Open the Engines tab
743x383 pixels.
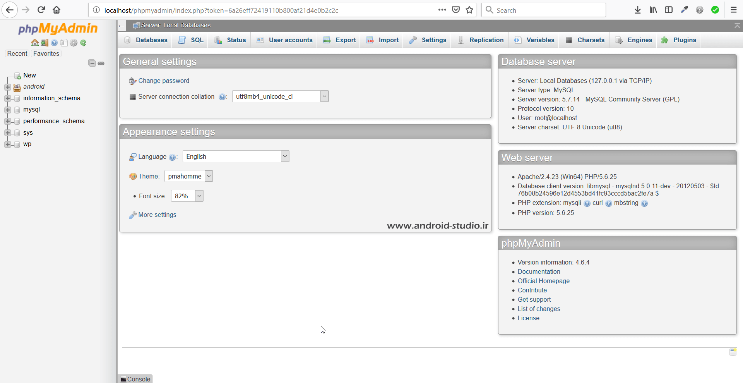click(633, 40)
